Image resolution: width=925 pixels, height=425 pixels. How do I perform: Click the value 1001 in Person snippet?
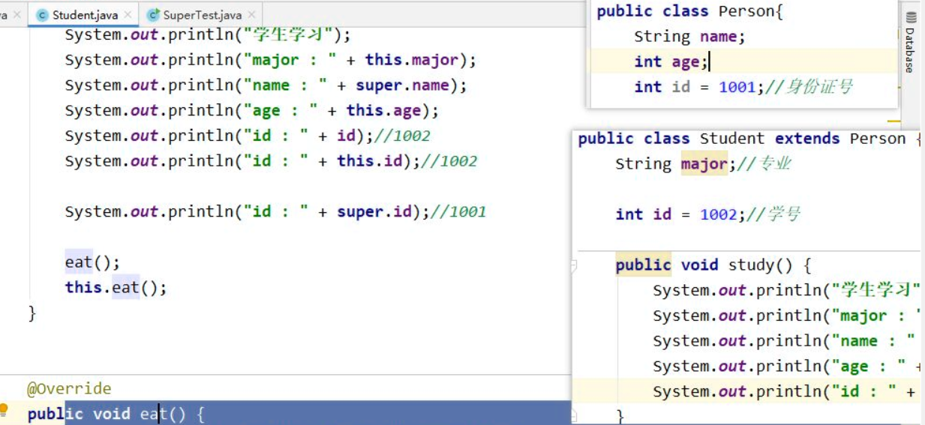pyautogui.click(x=737, y=87)
